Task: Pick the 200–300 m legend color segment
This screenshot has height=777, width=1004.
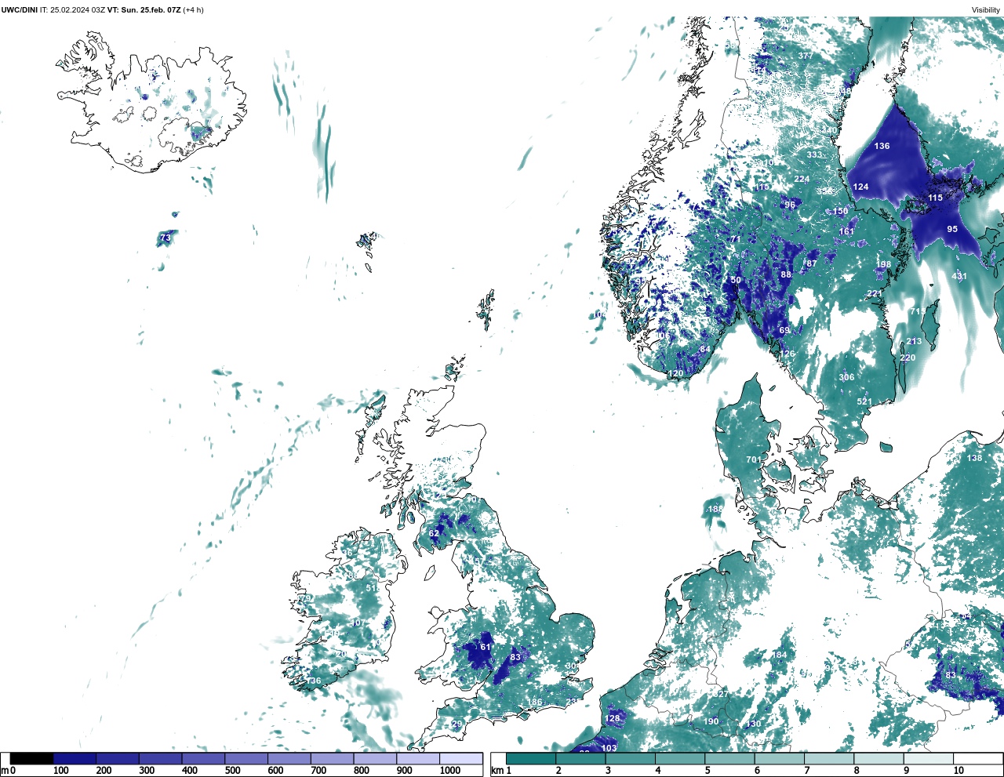Action: point(118,759)
